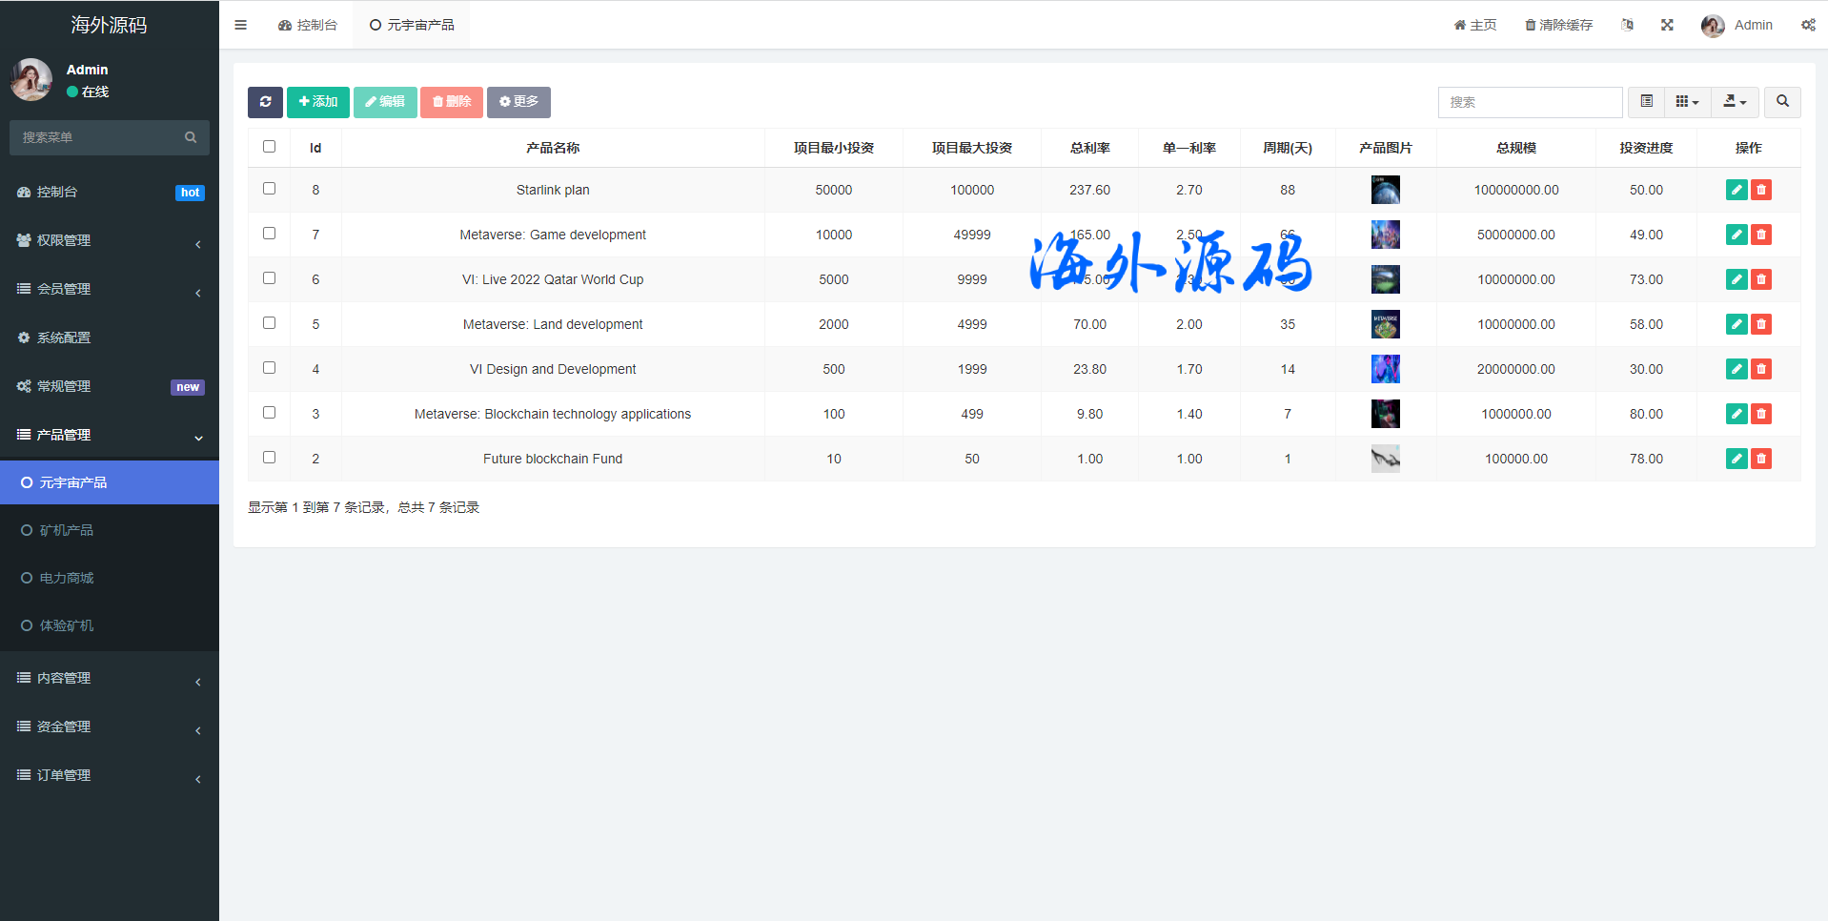Open the product image thumbnail for Metaverse: Land development
Screen dimensions: 1828x921
(1385, 324)
